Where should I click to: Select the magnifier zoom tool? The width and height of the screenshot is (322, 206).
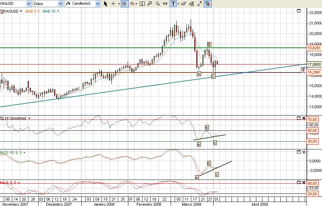pyautogui.click(x=157, y=4)
